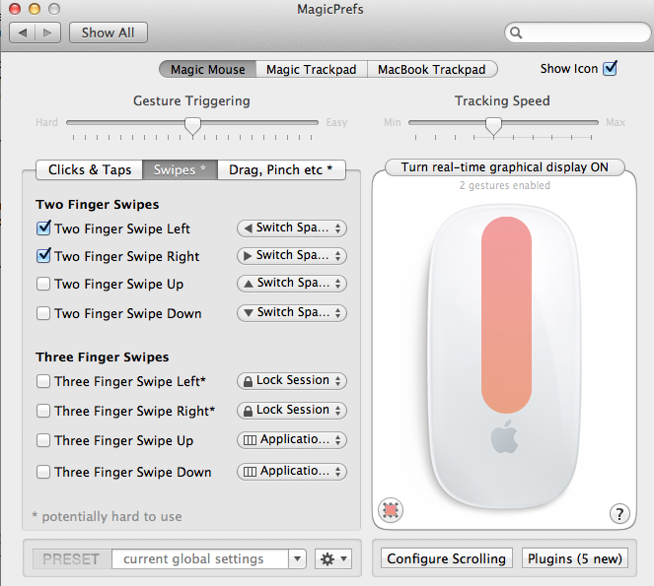
Task: Open action dropdown for Two Finger Swipe Right
Action: [x=292, y=256]
